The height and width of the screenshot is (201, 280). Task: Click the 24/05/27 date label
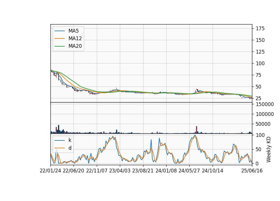pos(189,171)
